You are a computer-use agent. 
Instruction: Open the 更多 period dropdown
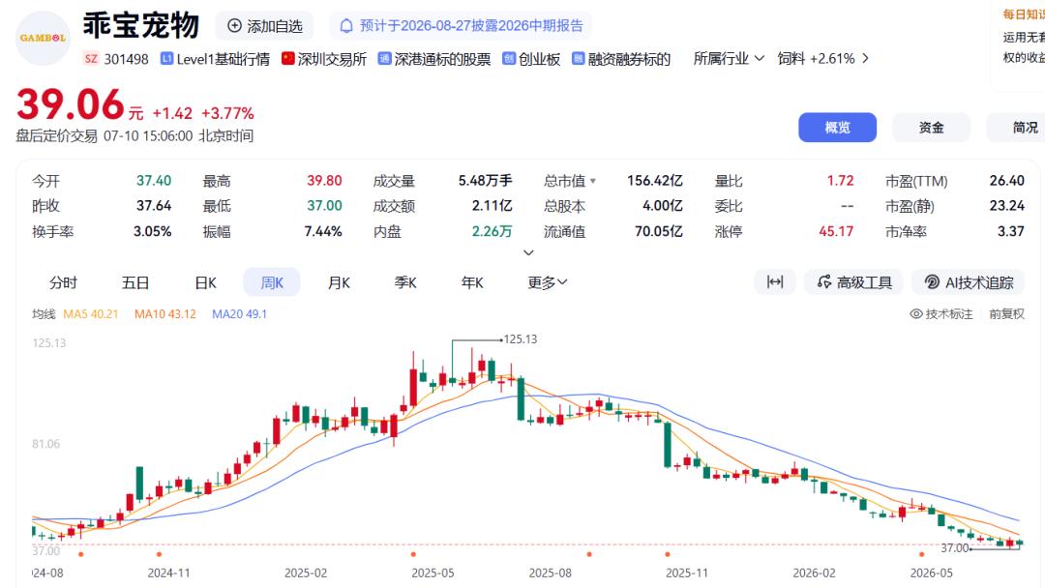pyautogui.click(x=547, y=282)
